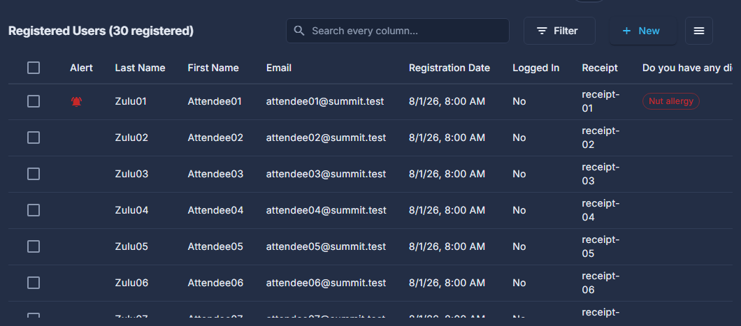Select the checkbox for Zulu03 row

click(x=34, y=174)
